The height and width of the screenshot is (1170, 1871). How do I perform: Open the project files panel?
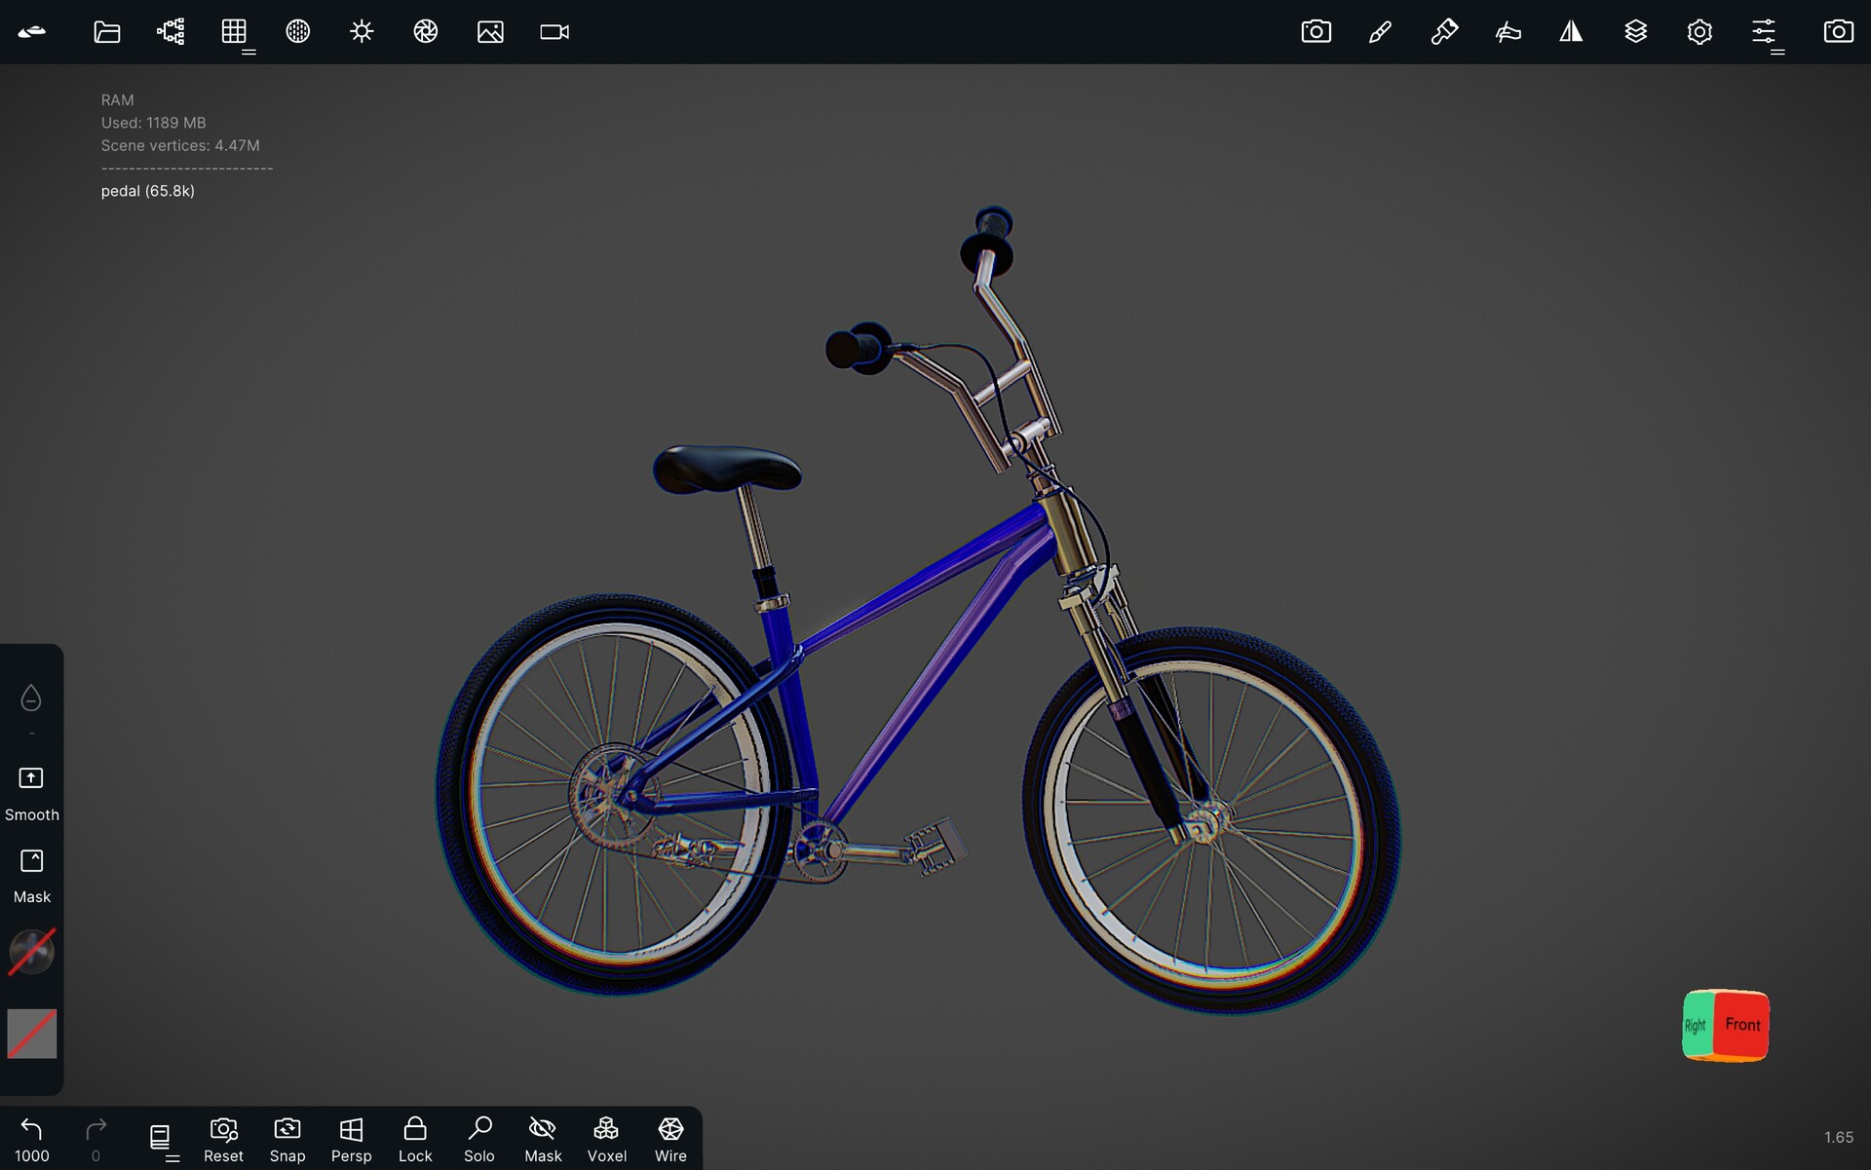(x=106, y=31)
